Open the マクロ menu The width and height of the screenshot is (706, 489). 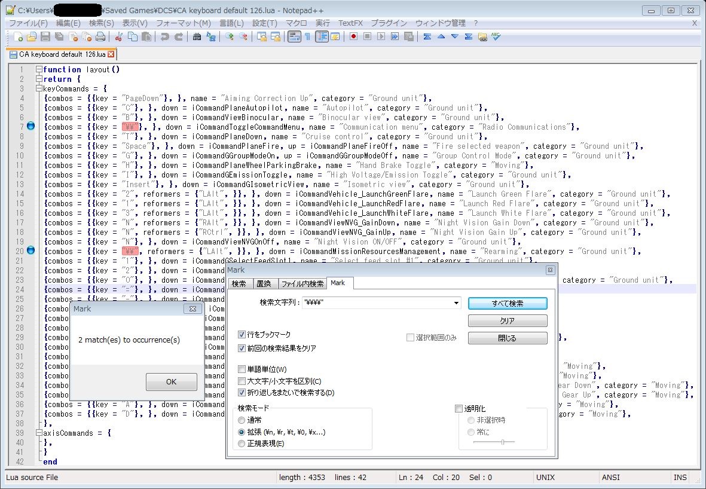click(x=297, y=23)
